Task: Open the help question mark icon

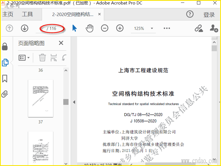Action: coord(190,14)
